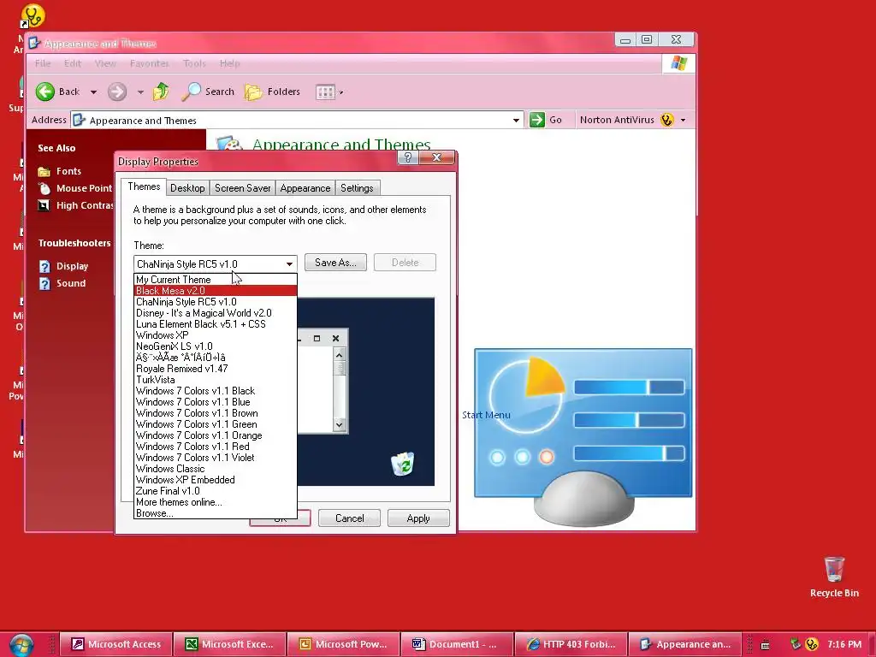The width and height of the screenshot is (876, 657).
Task: Expand the Views button dropdown arrow
Action: click(x=340, y=92)
